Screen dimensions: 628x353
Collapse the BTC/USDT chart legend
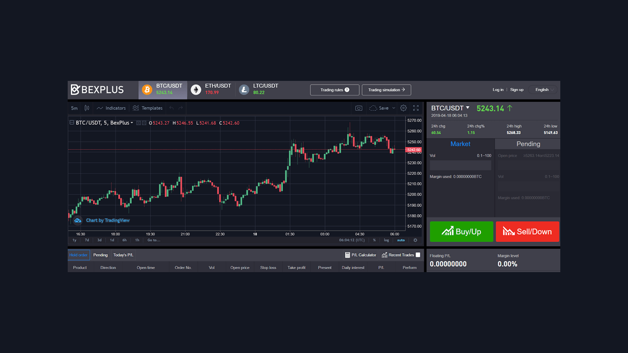tap(72, 123)
